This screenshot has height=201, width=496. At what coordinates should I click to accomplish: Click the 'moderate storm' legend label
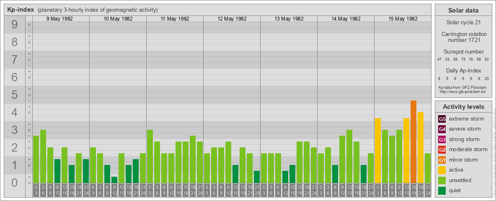(x=468, y=149)
